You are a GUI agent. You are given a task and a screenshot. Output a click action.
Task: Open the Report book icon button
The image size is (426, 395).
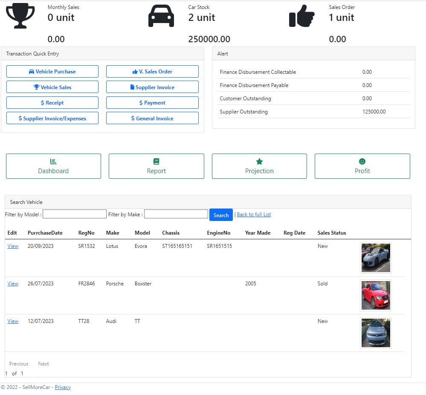coord(156,166)
